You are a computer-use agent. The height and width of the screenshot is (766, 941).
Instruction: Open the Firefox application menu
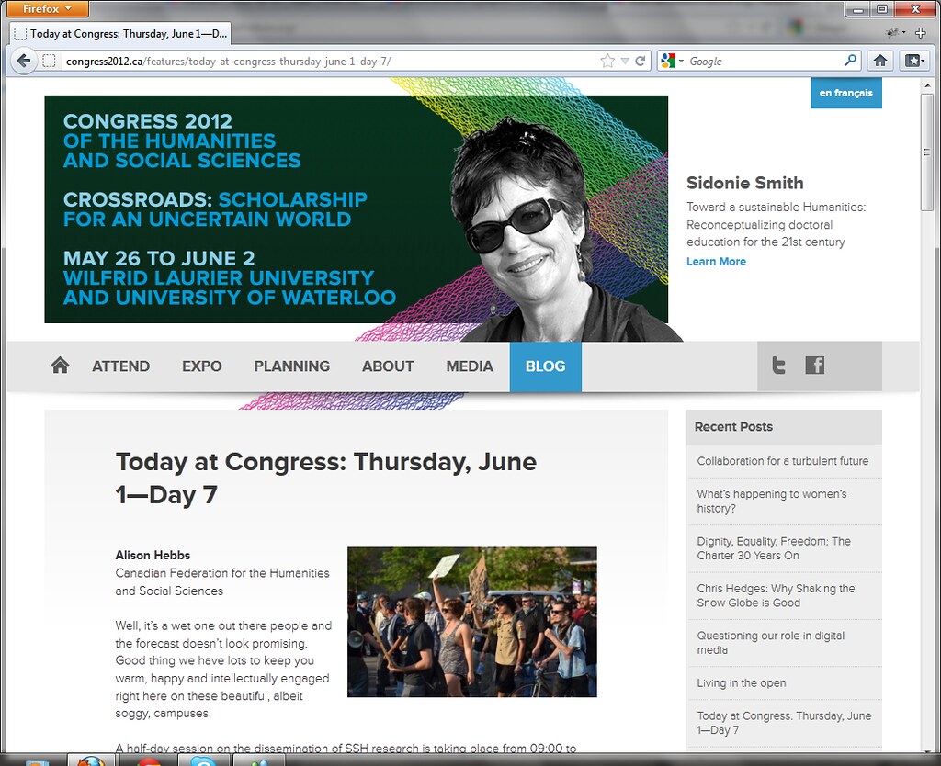[x=48, y=8]
